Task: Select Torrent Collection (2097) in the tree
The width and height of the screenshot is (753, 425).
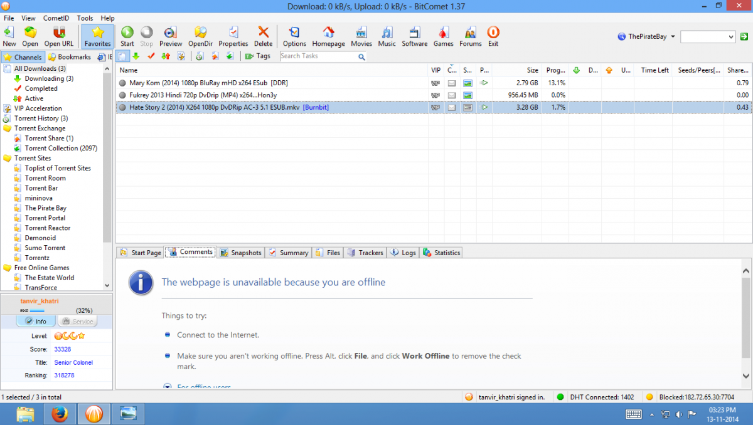Action: point(61,149)
